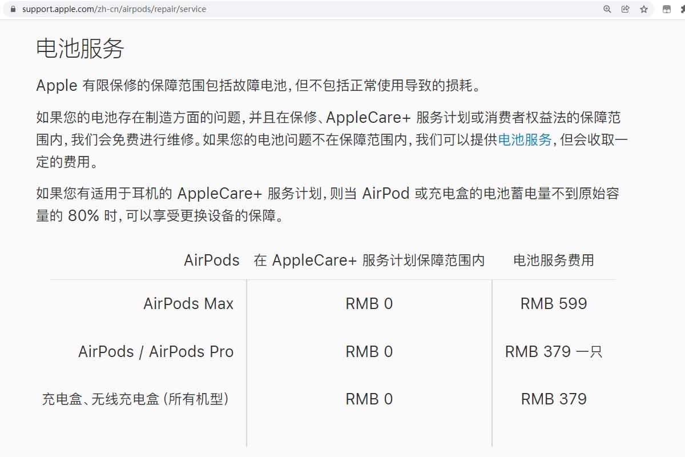This screenshot has width=685, height=457.
Task: Select the AirPods Max row label
Action: 188,304
